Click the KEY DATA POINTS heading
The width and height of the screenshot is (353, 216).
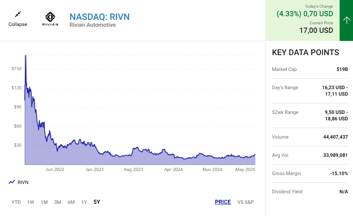pos(306,52)
